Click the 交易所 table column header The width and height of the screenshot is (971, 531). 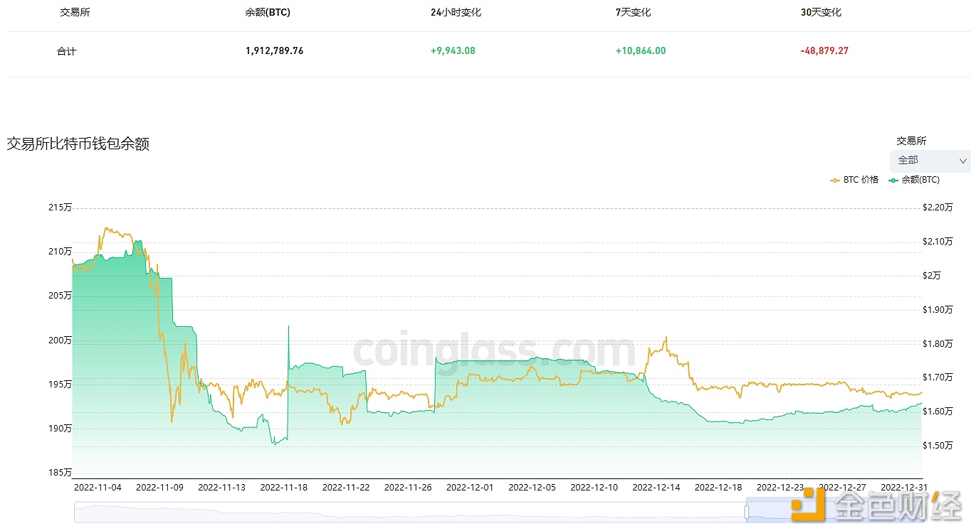[x=75, y=13]
